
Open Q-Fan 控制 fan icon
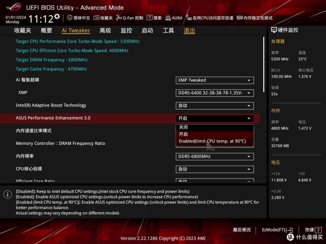(119, 18)
